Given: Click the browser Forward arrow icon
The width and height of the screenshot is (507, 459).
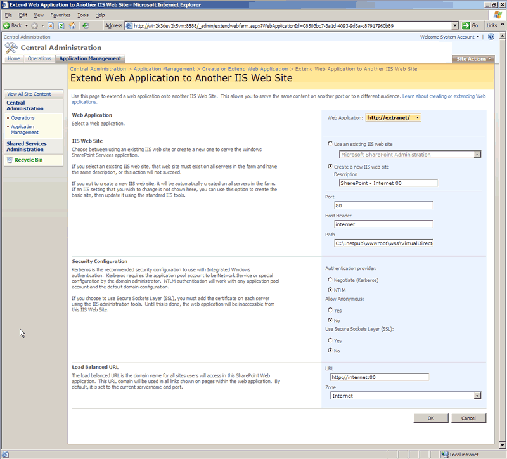Looking at the screenshot, I should 35,25.
